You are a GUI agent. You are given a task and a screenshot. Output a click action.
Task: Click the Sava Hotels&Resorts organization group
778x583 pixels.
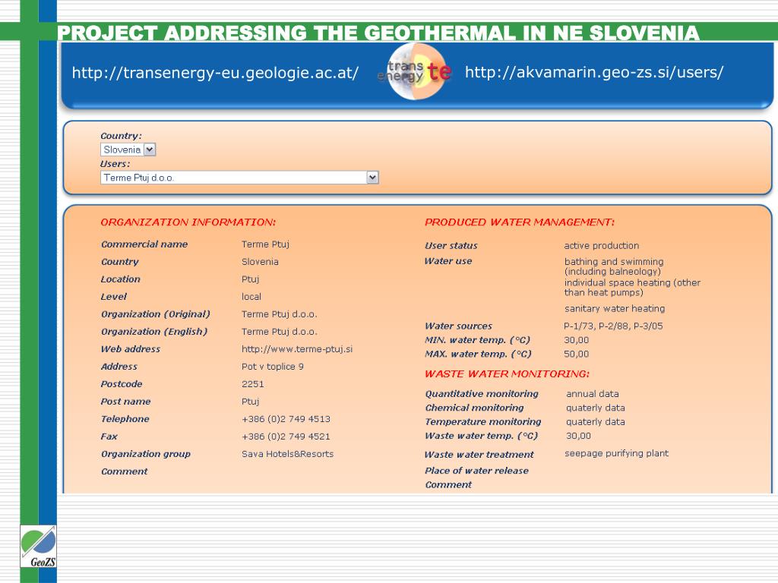click(287, 454)
